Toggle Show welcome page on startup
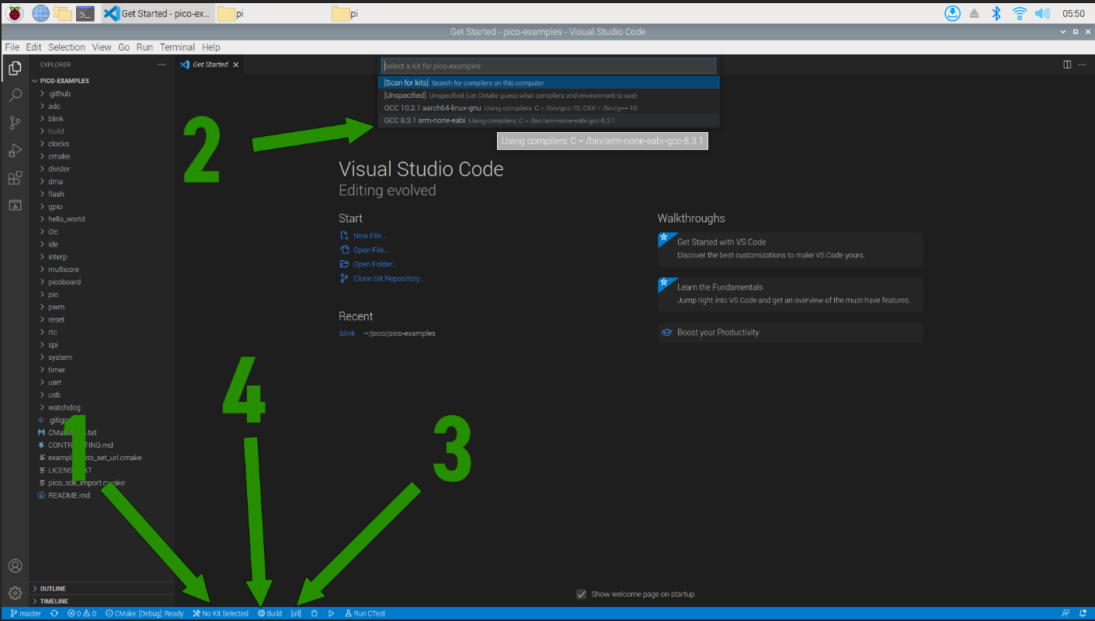The height and width of the screenshot is (621, 1095). [582, 595]
